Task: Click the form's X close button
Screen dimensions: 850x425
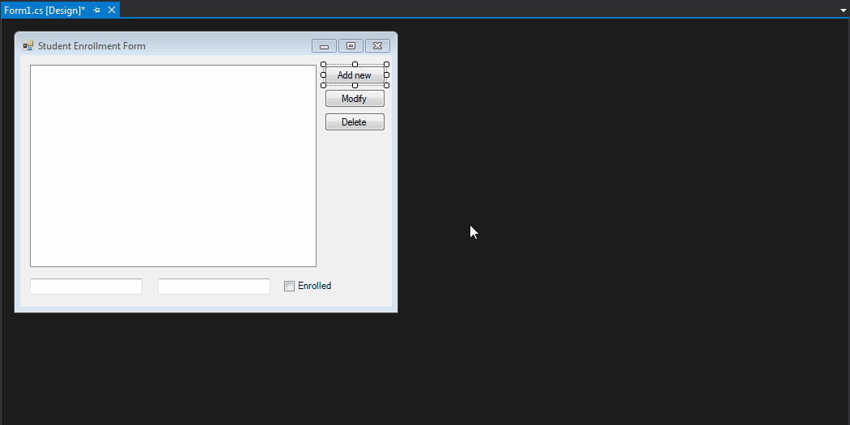Action: click(x=377, y=46)
